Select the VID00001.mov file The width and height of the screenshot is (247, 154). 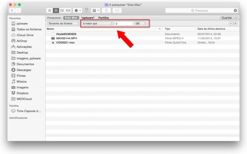[x=65, y=43]
